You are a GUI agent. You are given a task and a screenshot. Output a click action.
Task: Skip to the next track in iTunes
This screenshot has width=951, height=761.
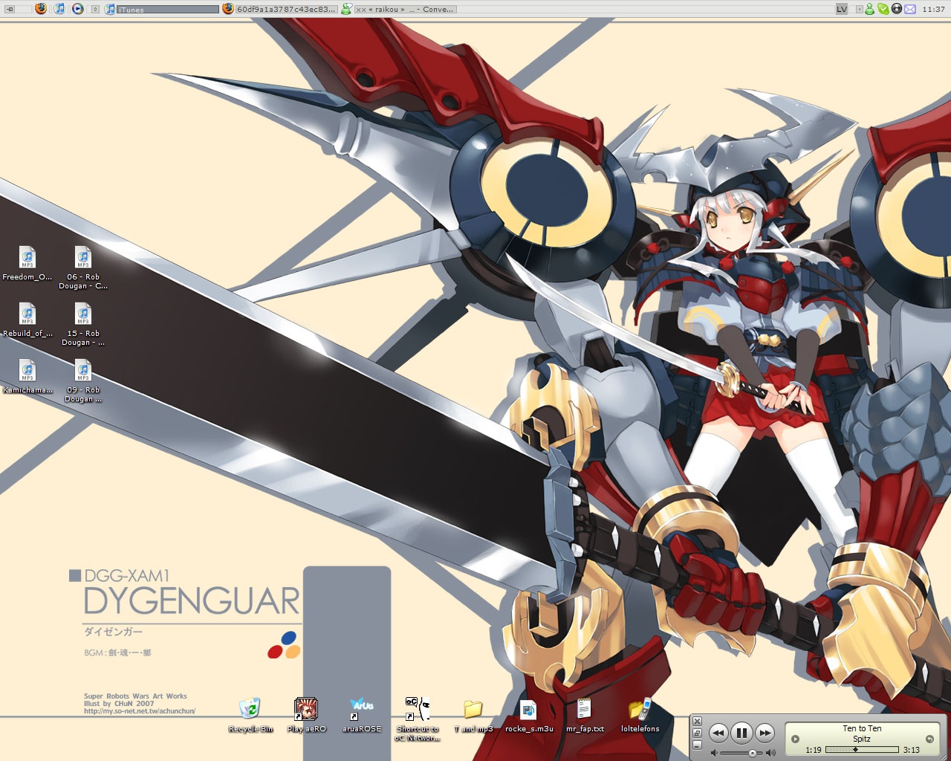765,734
